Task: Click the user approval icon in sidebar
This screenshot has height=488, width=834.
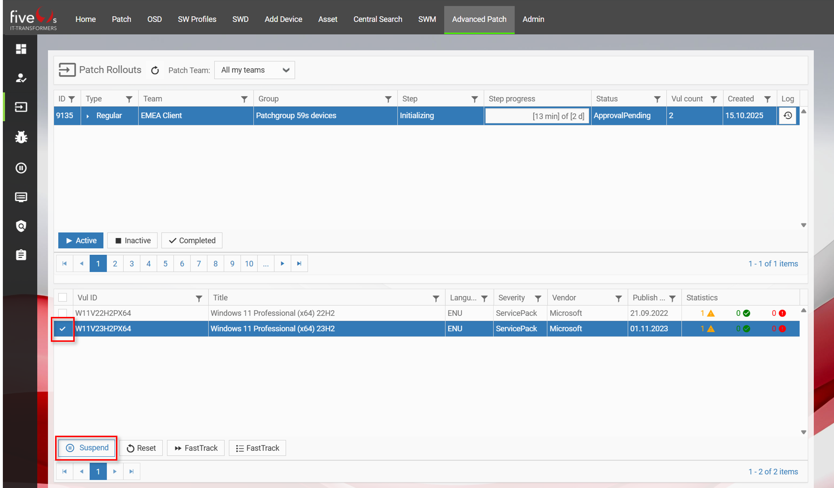Action: pos(21,78)
